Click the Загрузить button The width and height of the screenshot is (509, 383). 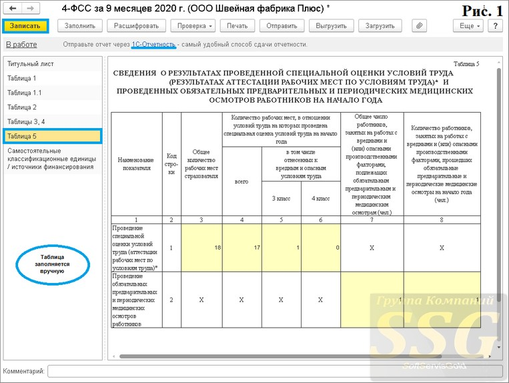click(380, 25)
